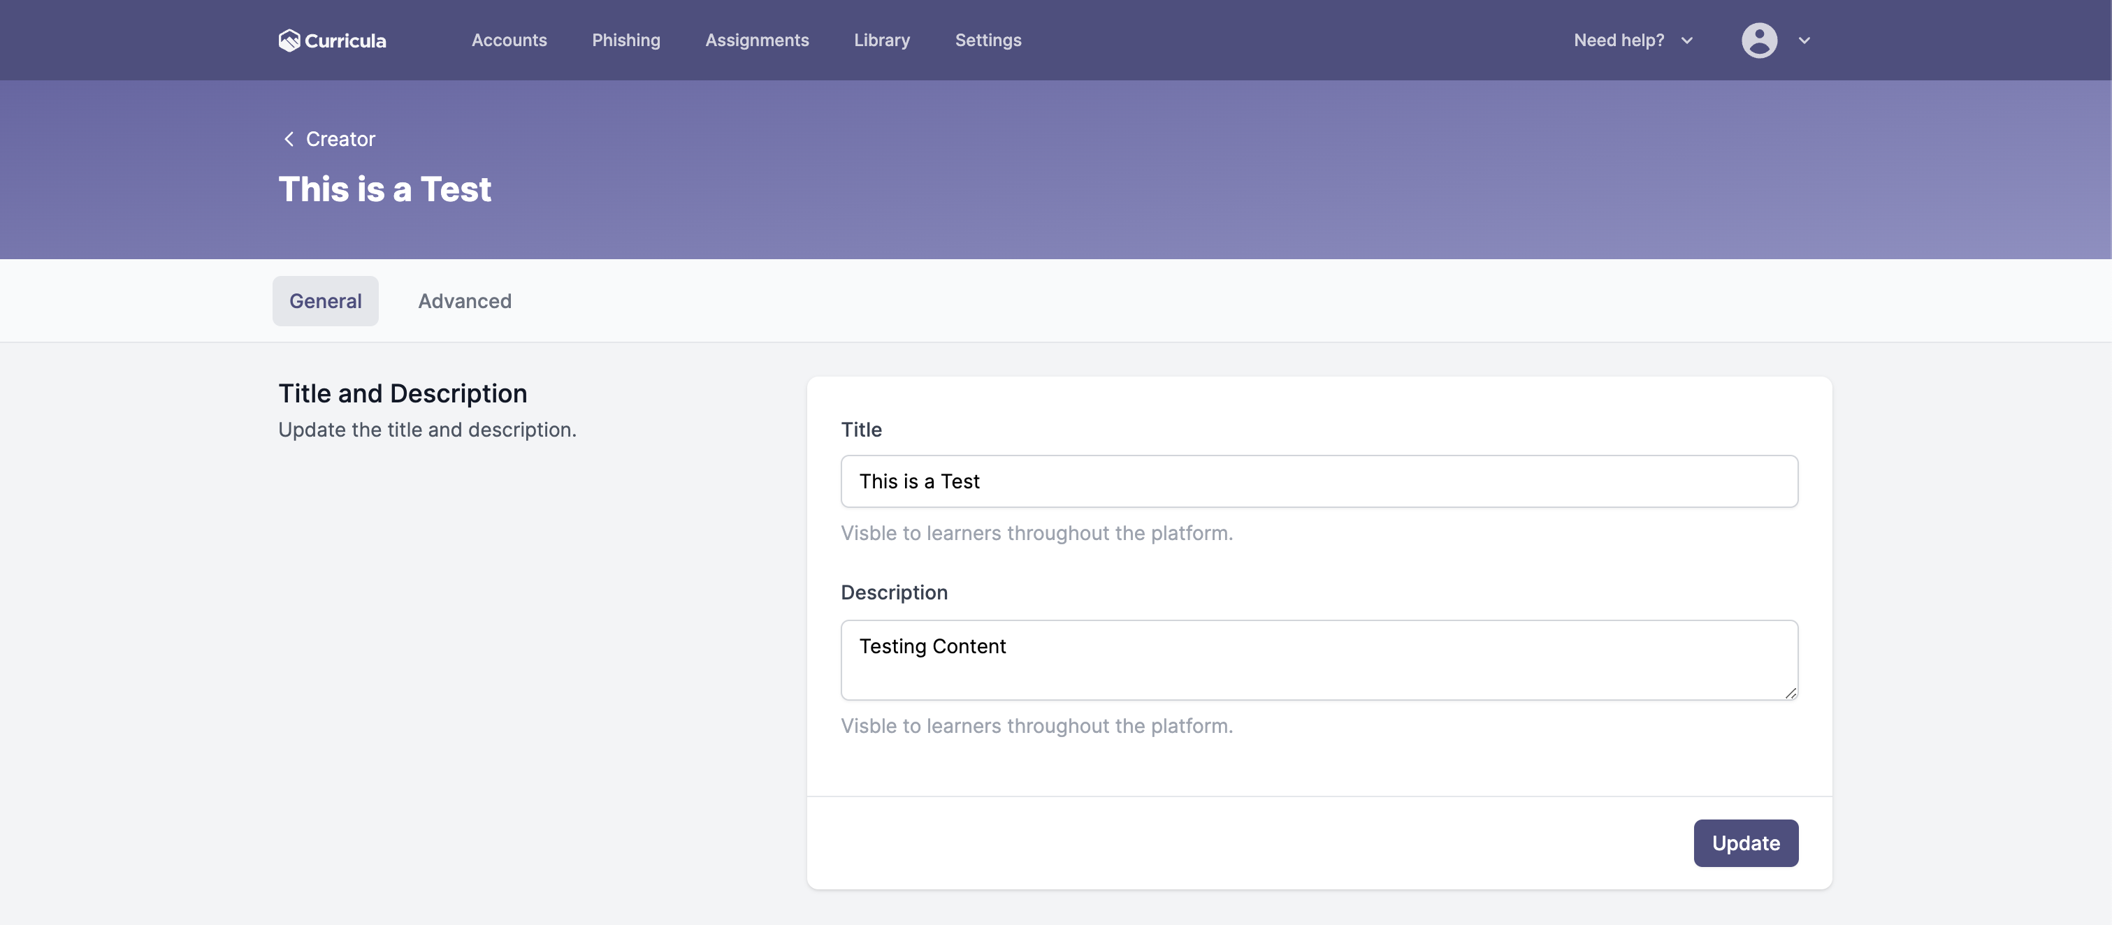Open the Need help? menu
The image size is (2112, 925).
pos(1619,40)
